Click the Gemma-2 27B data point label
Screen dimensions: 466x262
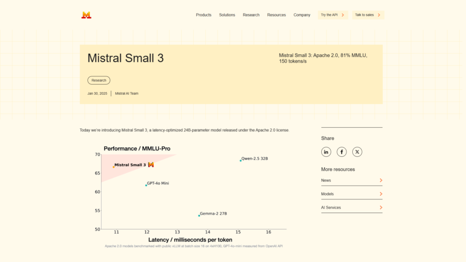click(x=213, y=214)
